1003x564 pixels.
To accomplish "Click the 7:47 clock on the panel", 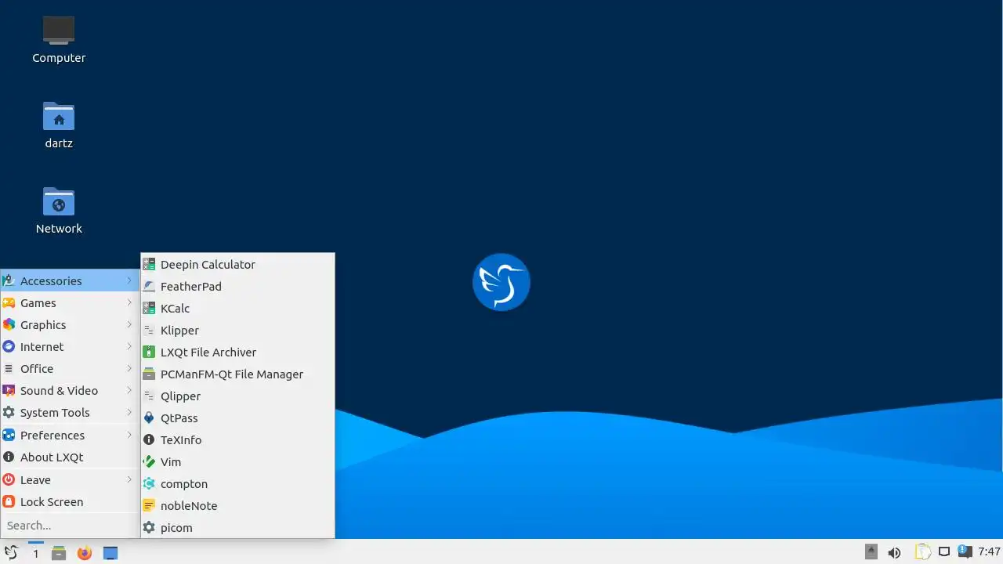I will point(989,552).
